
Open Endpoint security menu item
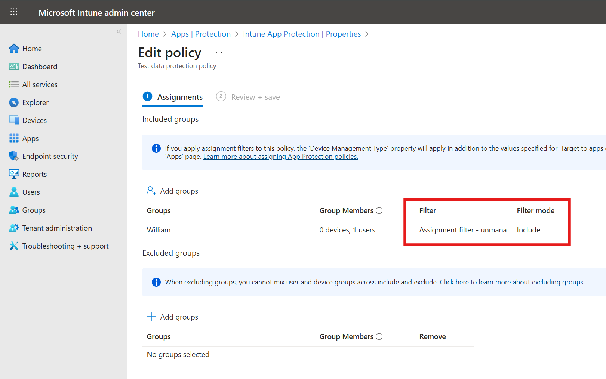coord(50,156)
